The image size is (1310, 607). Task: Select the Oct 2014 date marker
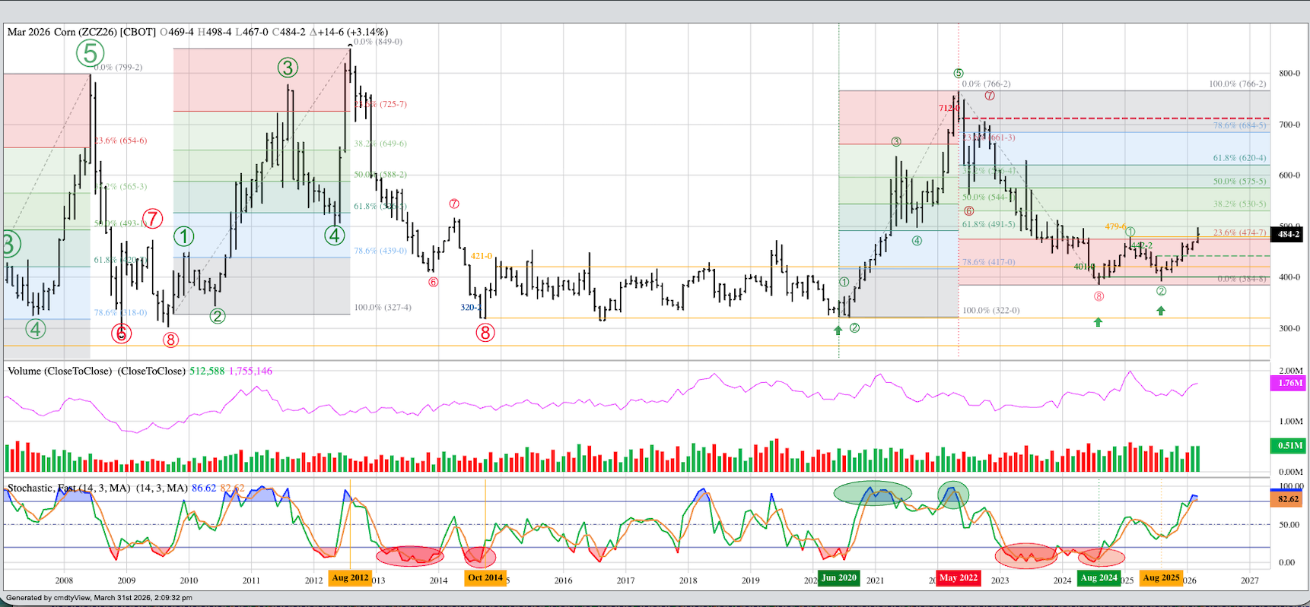(485, 578)
